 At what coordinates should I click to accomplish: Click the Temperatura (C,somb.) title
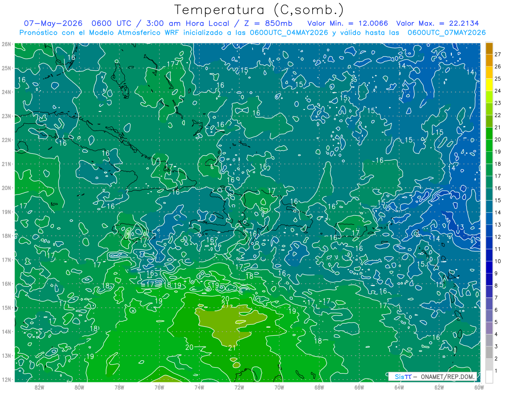[259, 10]
